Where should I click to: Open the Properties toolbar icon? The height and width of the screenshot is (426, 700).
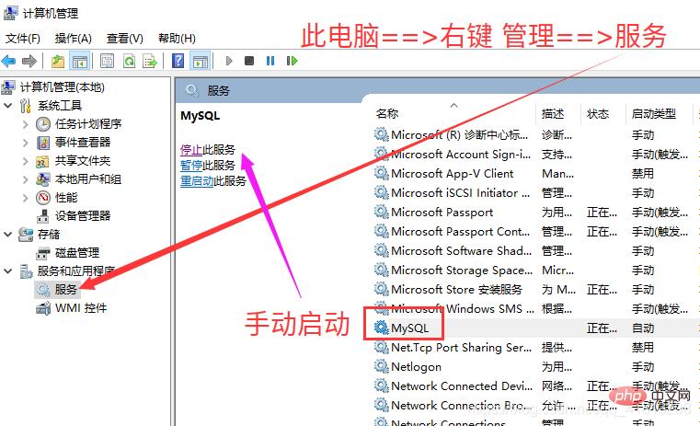(107, 61)
